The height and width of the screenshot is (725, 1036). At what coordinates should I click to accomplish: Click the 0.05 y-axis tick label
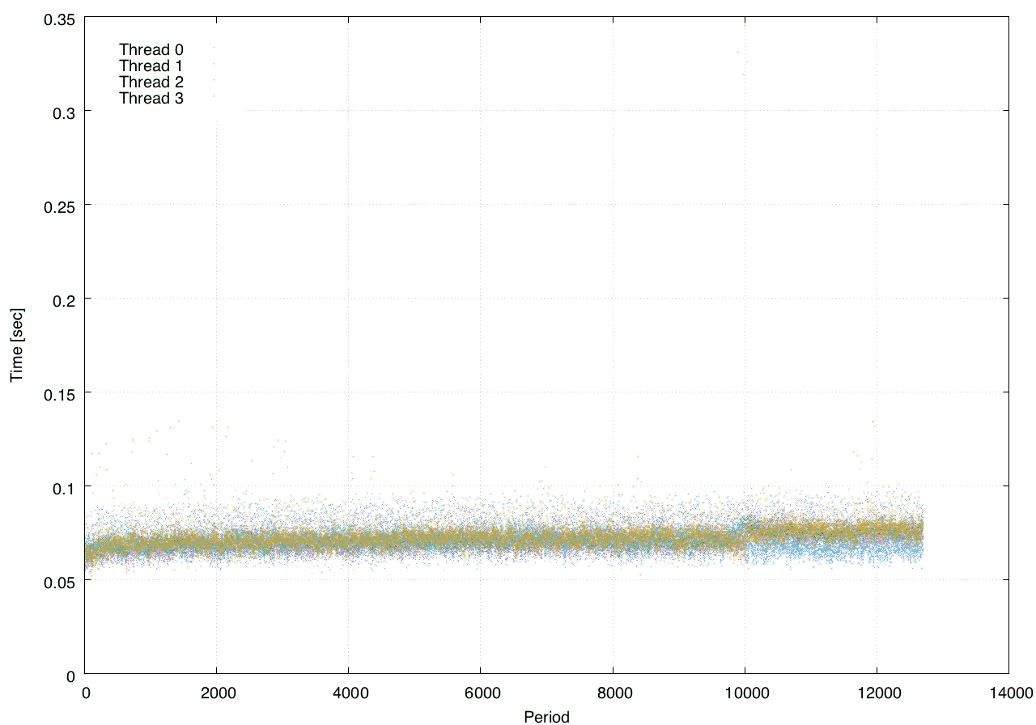pyautogui.click(x=59, y=581)
